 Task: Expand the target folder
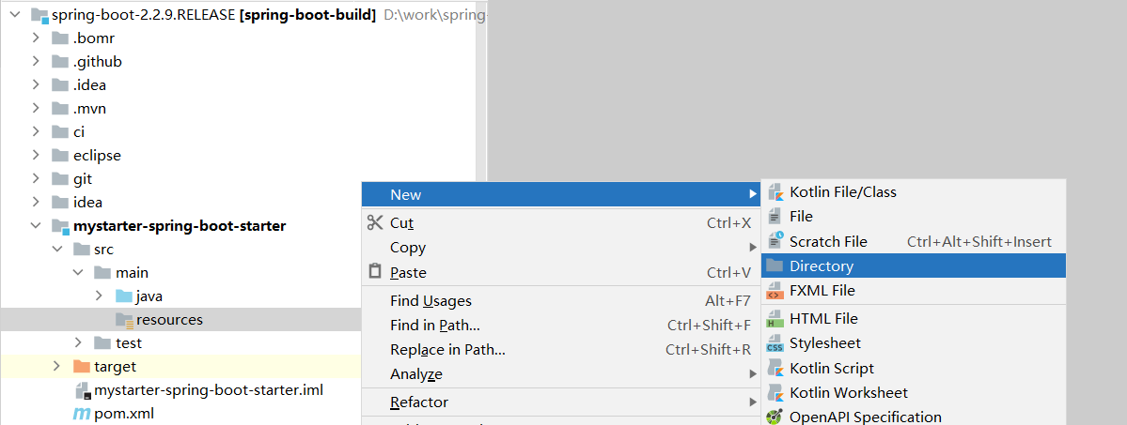coord(56,366)
